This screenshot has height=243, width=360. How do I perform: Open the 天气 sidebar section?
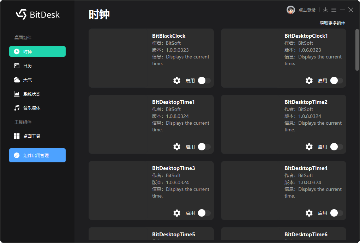tap(37, 80)
